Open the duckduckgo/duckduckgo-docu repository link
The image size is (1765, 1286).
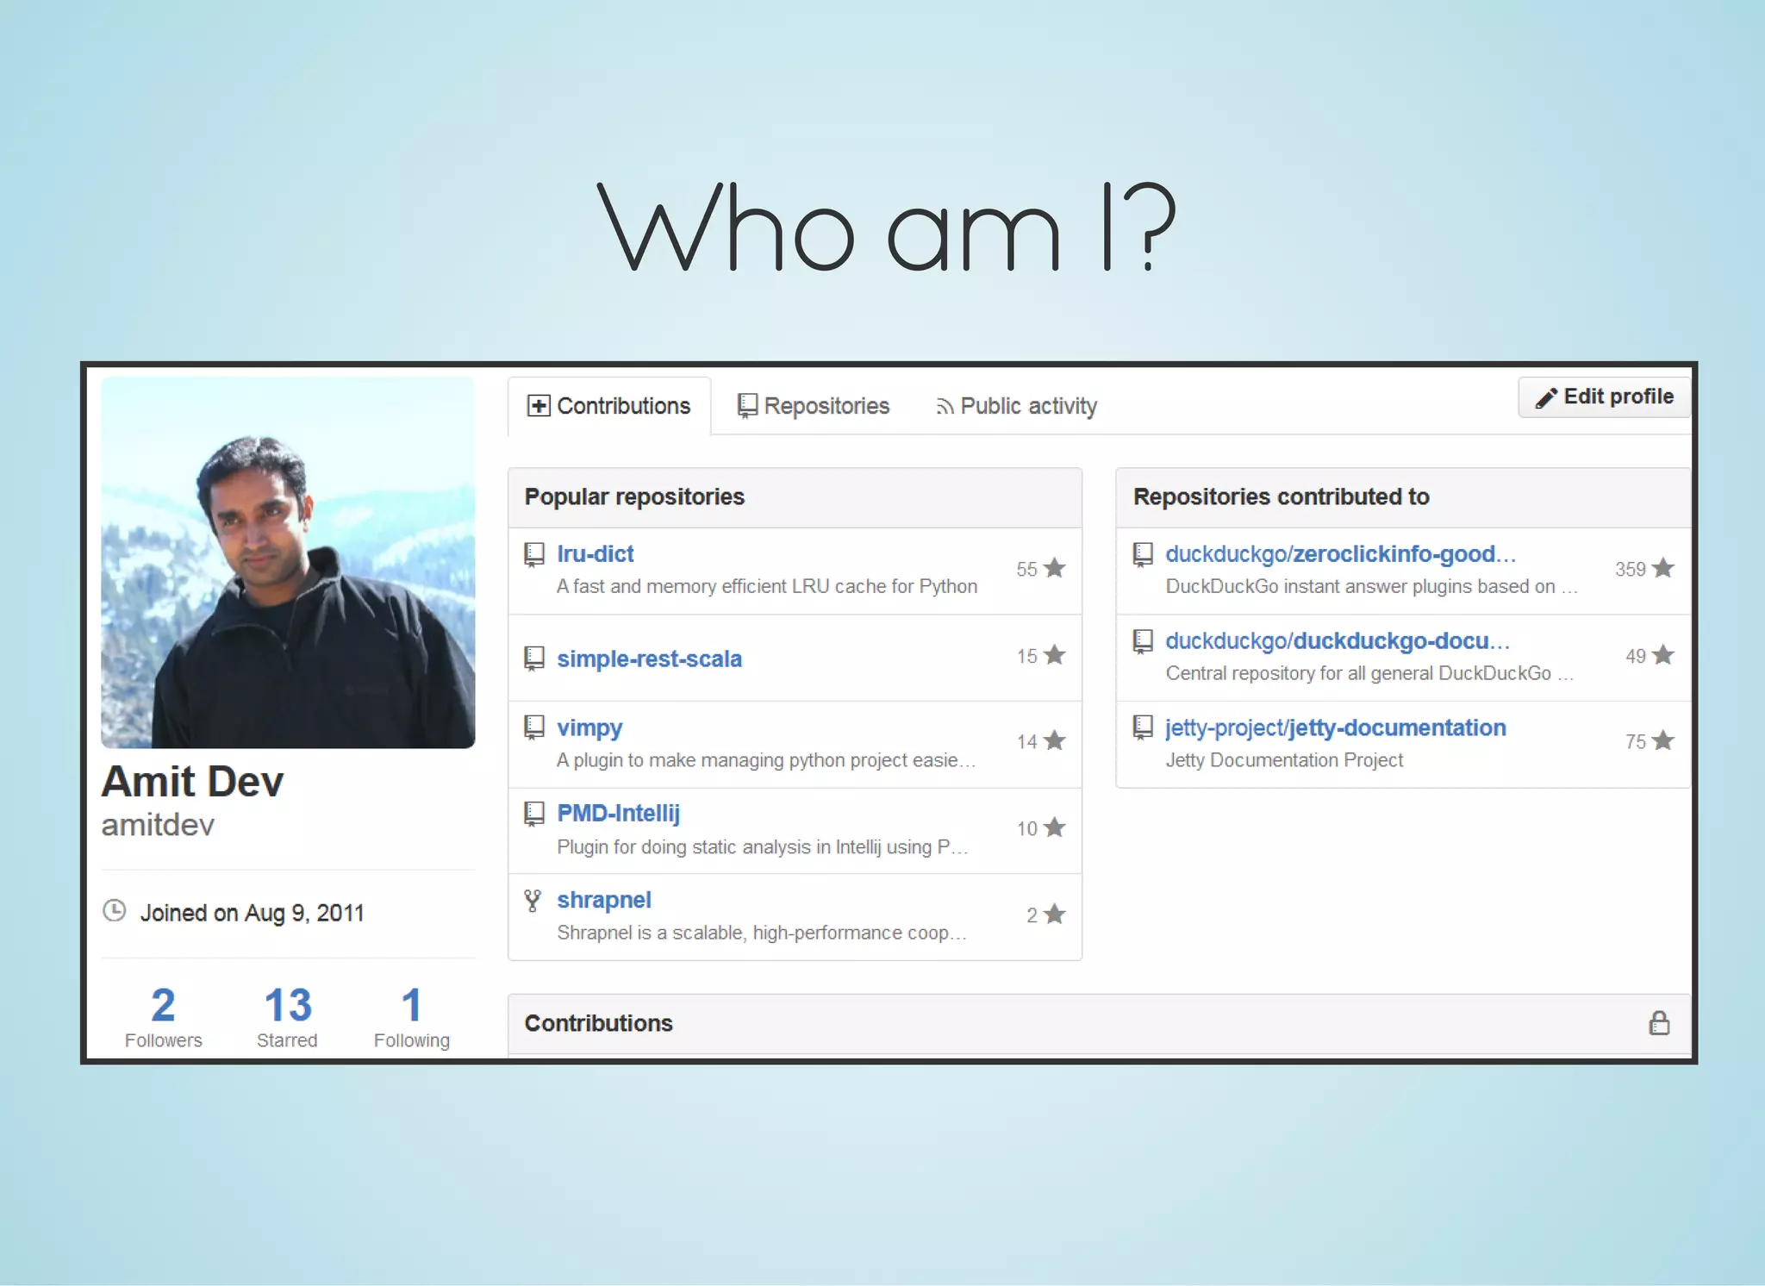coord(1336,641)
